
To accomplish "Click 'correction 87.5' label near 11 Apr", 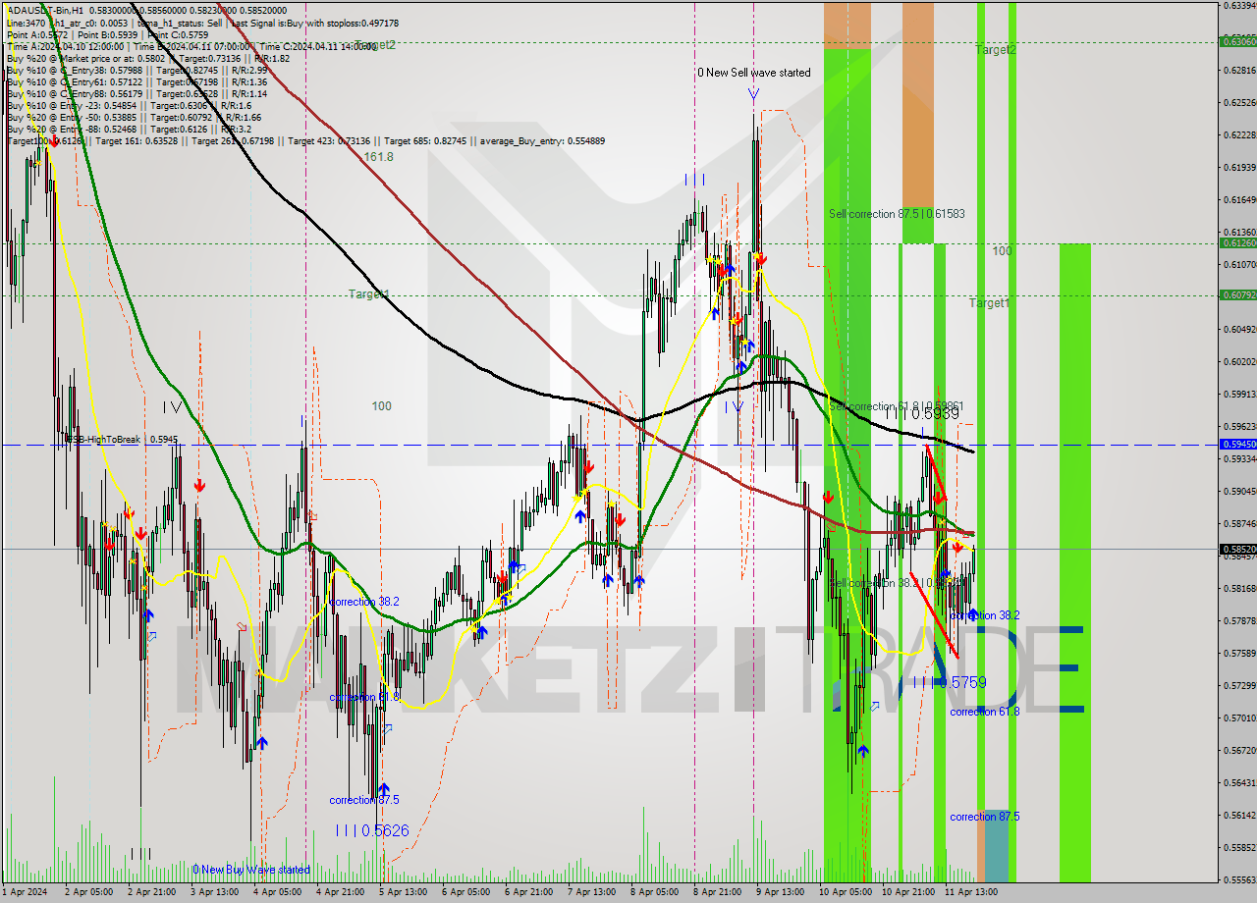I will click(x=985, y=817).
